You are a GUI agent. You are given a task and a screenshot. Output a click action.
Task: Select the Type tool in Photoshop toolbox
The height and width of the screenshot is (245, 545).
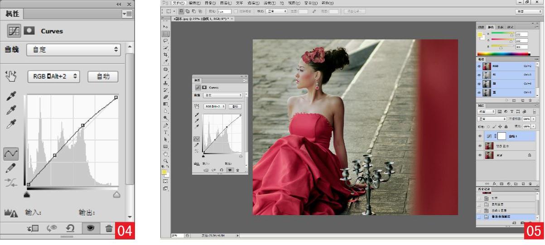[166, 132]
